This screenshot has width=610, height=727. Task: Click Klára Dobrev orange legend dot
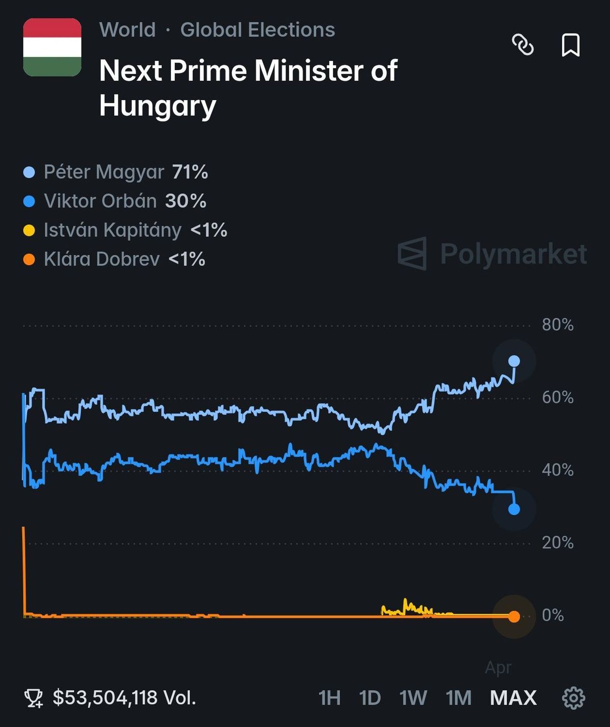pos(29,259)
